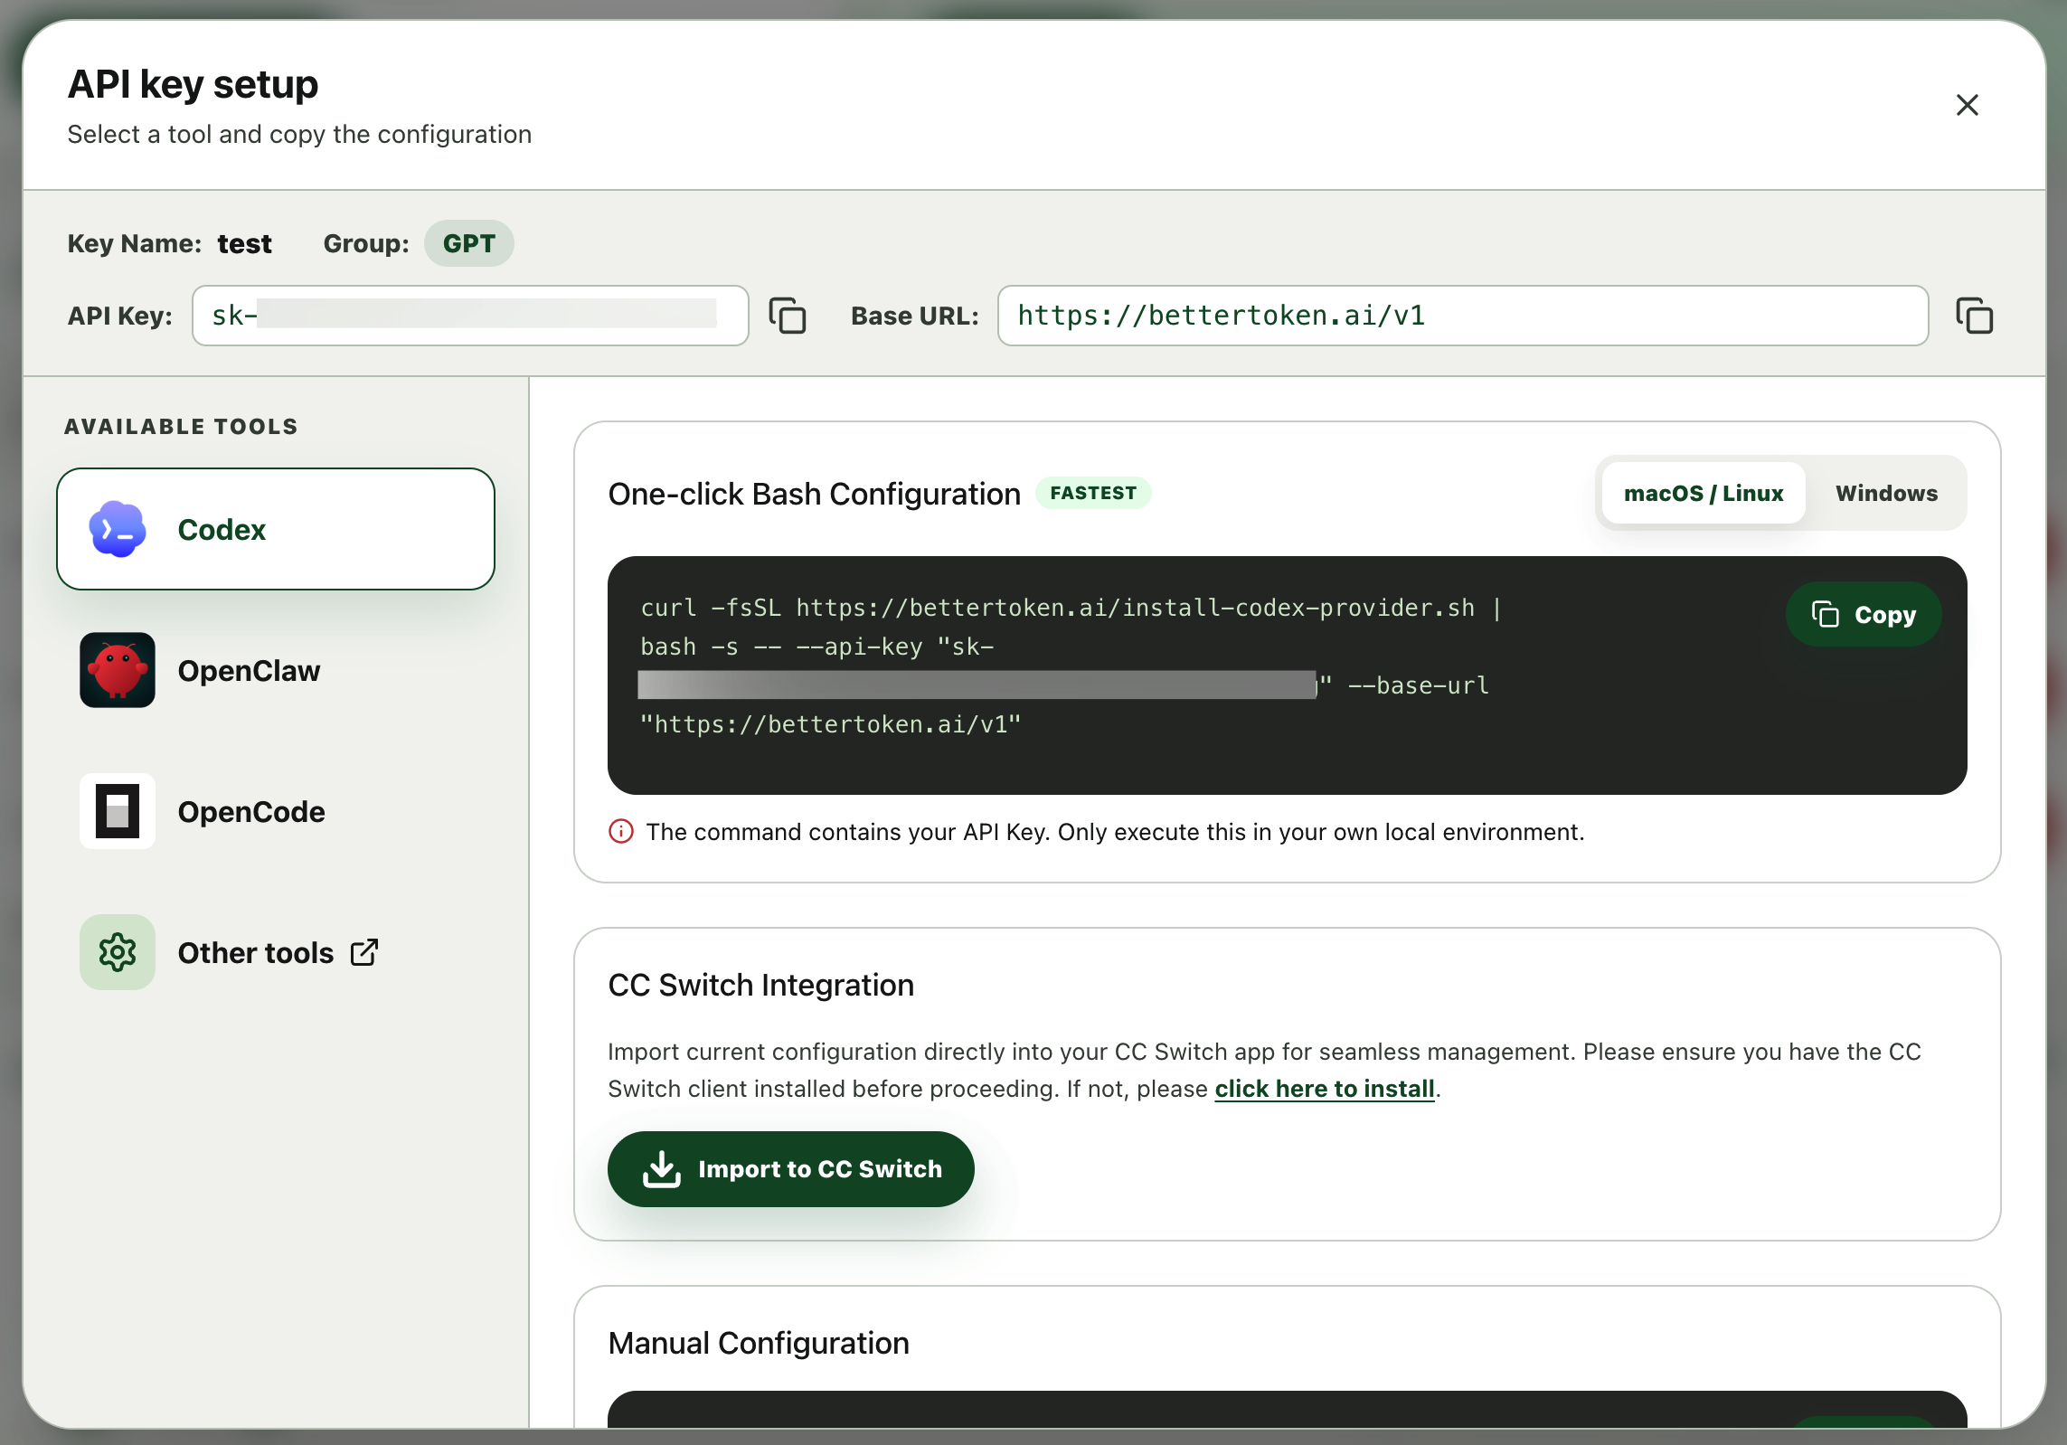Image resolution: width=2067 pixels, height=1445 pixels.
Task: Click the OpenCode black square icon
Action: pyautogui.click(x=118, y=811)
